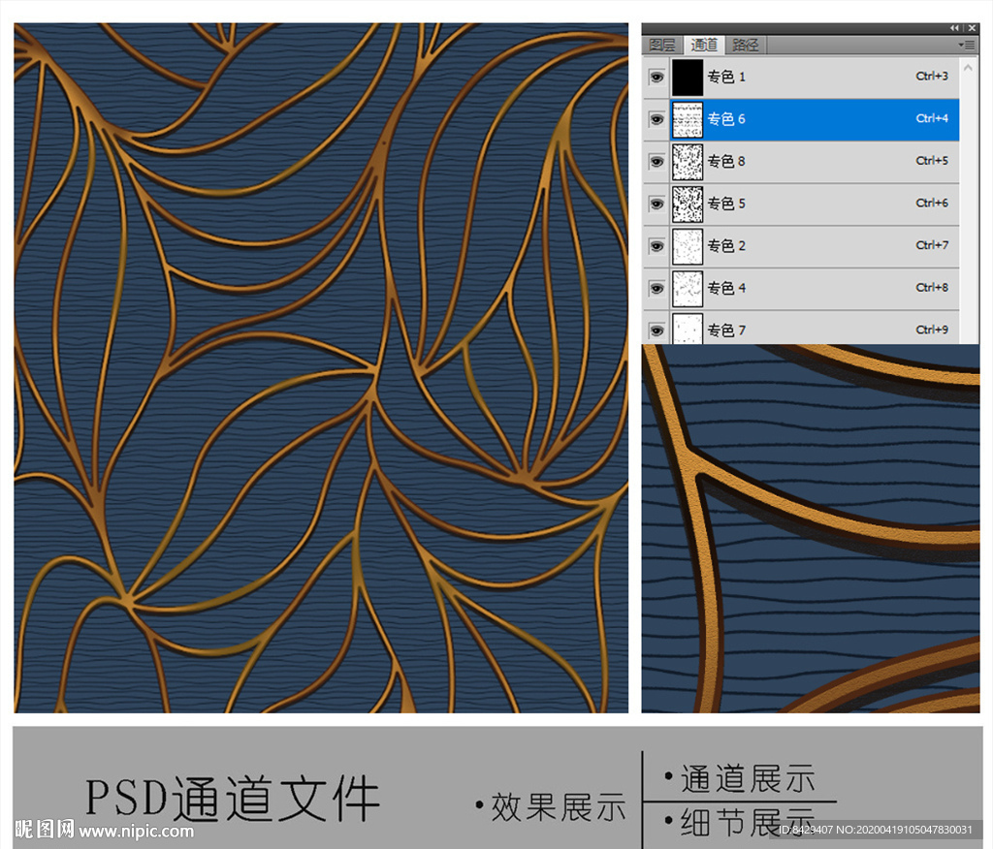This screenshot has width=993, height=849.
Task: Toggle the eye for 专色 2 channel
Action: 657,246
